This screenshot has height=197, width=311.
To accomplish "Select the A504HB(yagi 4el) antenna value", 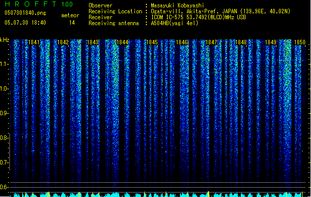I will pyautogui.click(x=175, y=23).
